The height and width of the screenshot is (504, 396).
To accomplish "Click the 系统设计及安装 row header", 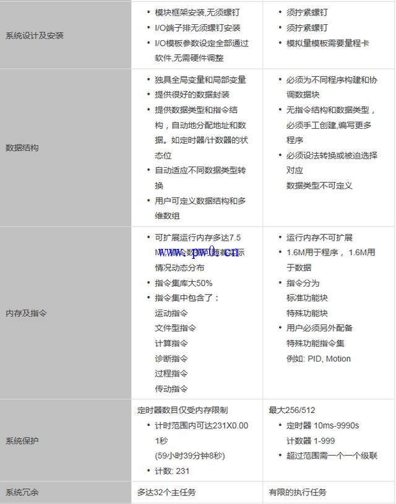I will point(35,35).
